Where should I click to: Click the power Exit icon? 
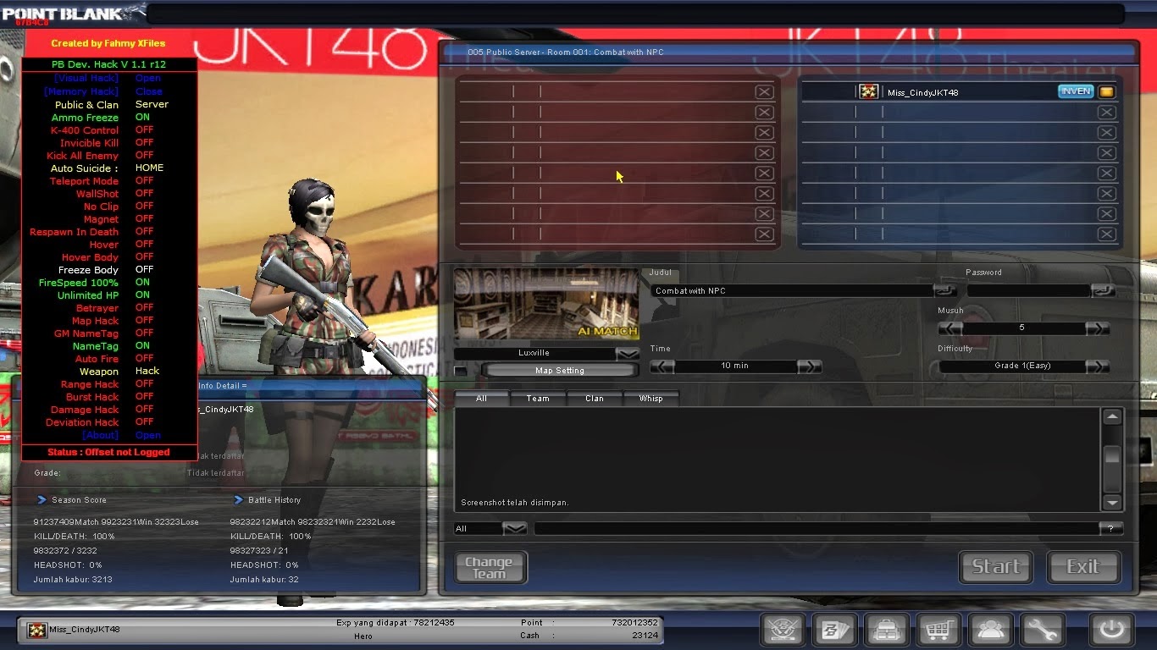click(1110, 630)
